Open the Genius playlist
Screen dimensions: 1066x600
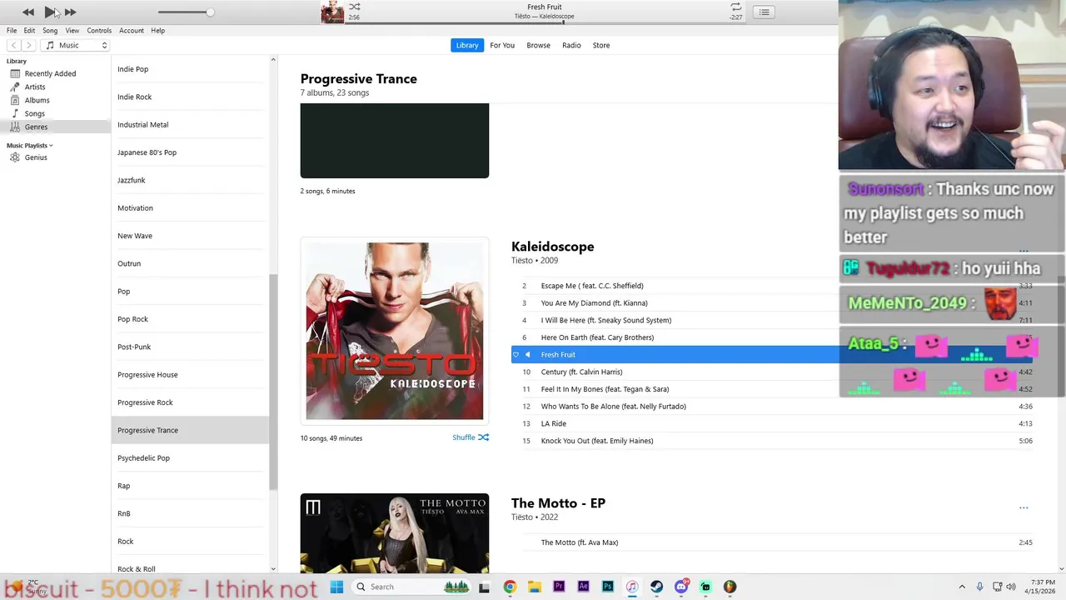pos(36,157)
